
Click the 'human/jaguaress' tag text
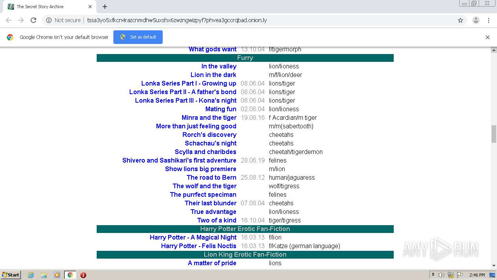(x=292, y=177)
